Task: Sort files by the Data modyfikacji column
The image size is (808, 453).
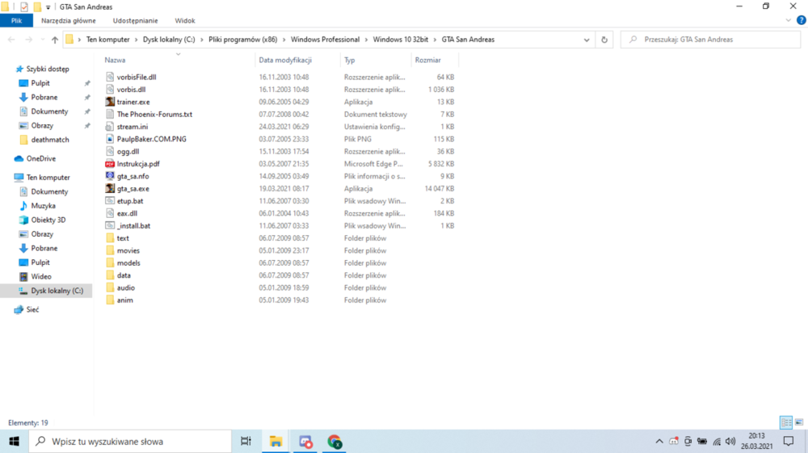Action: [285, 61]
